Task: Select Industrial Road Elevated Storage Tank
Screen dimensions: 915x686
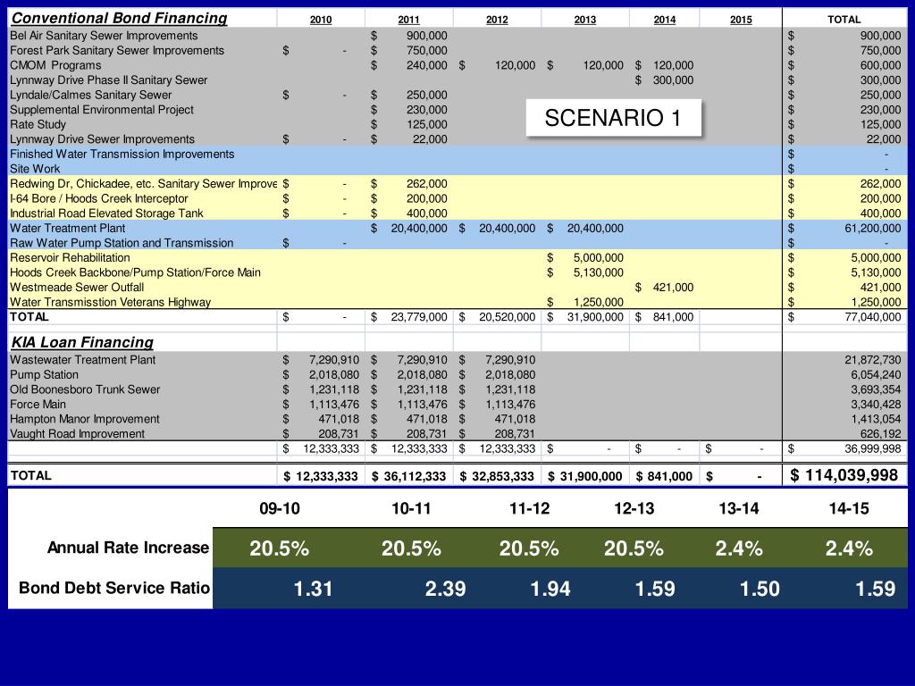Action: coord(106,213)
